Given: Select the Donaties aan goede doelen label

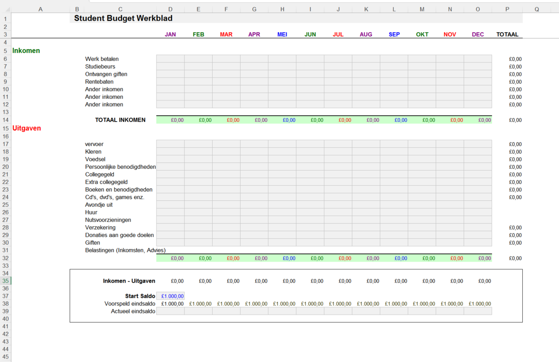Looking at the screenshot, I should tap(119, 235).
